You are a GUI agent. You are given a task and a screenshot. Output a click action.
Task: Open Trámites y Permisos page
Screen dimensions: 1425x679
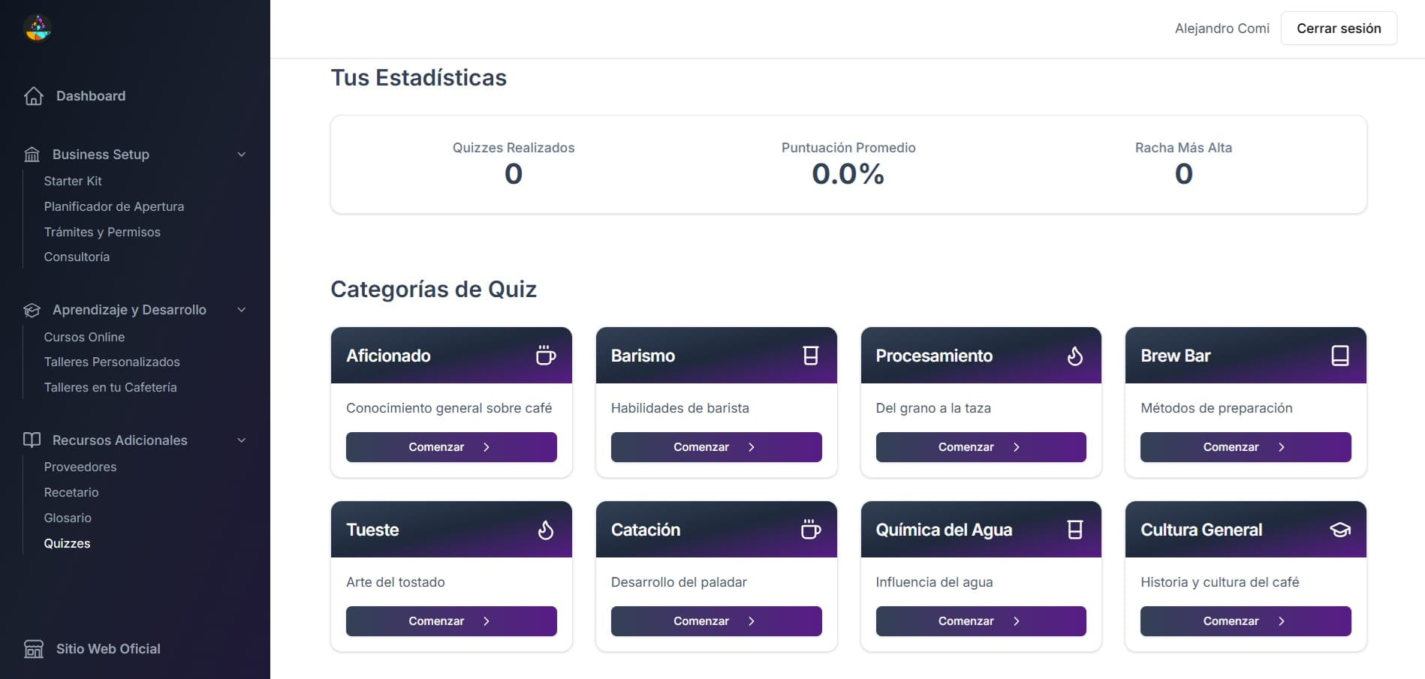tap(102, 232)
